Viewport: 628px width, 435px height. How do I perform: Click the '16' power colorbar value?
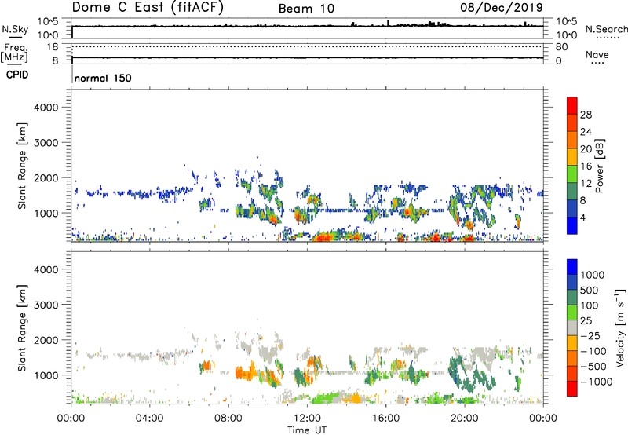[586, 166]
